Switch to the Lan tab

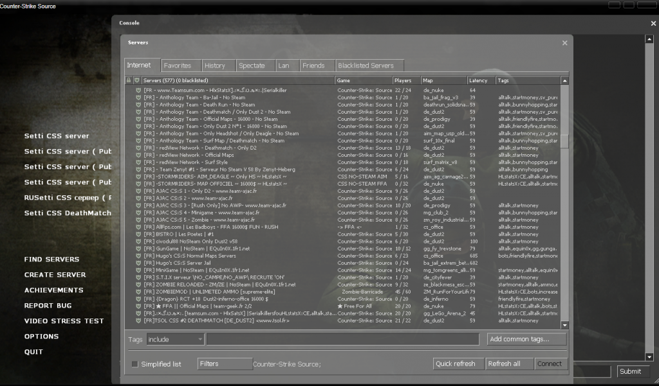tap(288, 66)
